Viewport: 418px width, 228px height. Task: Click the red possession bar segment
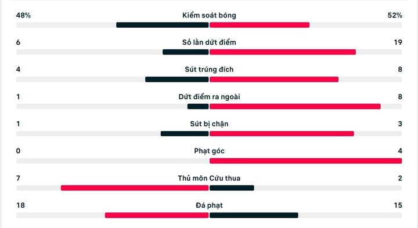pos(260,25)
